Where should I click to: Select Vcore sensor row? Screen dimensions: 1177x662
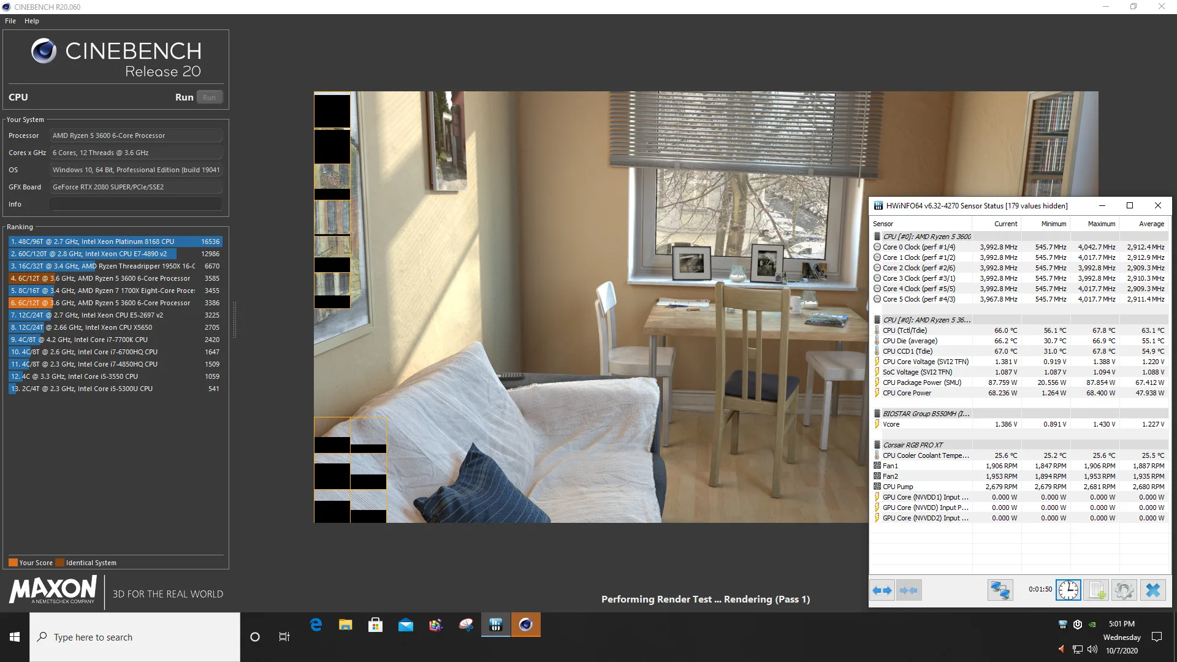pyautogui.click(x=1019, y=424)
